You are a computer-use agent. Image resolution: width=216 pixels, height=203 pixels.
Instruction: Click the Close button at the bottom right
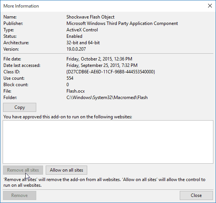coord(196,195)
